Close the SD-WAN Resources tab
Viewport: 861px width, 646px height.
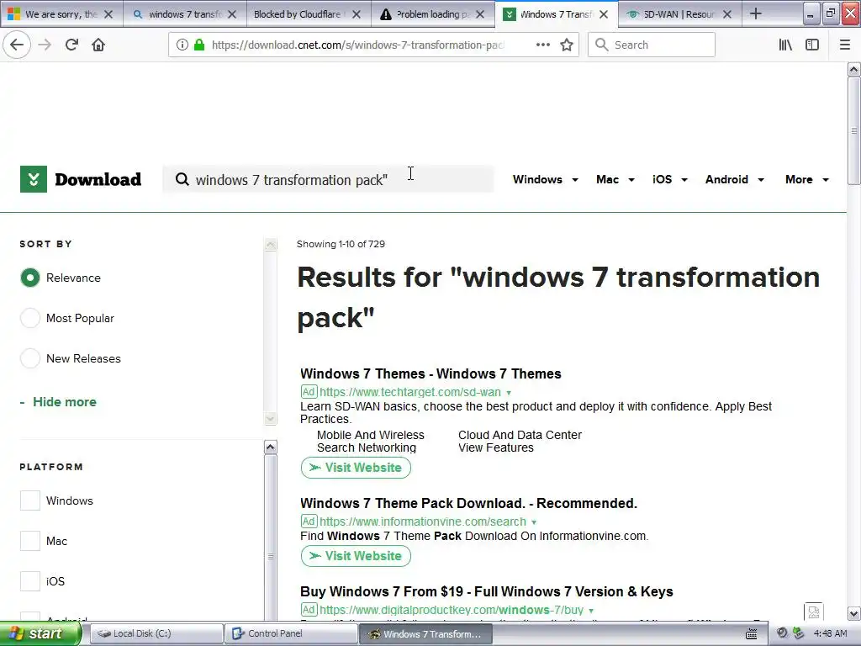727,14
